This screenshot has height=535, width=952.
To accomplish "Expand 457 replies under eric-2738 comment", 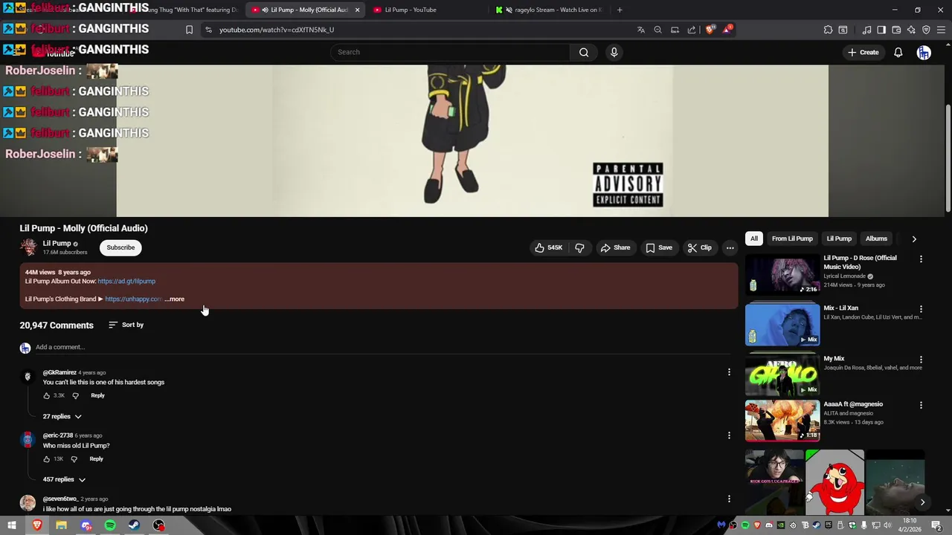I will (x=65, y=479).
